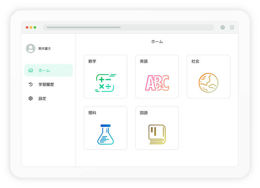Open the browser hamburger menu

coord(232,27)
